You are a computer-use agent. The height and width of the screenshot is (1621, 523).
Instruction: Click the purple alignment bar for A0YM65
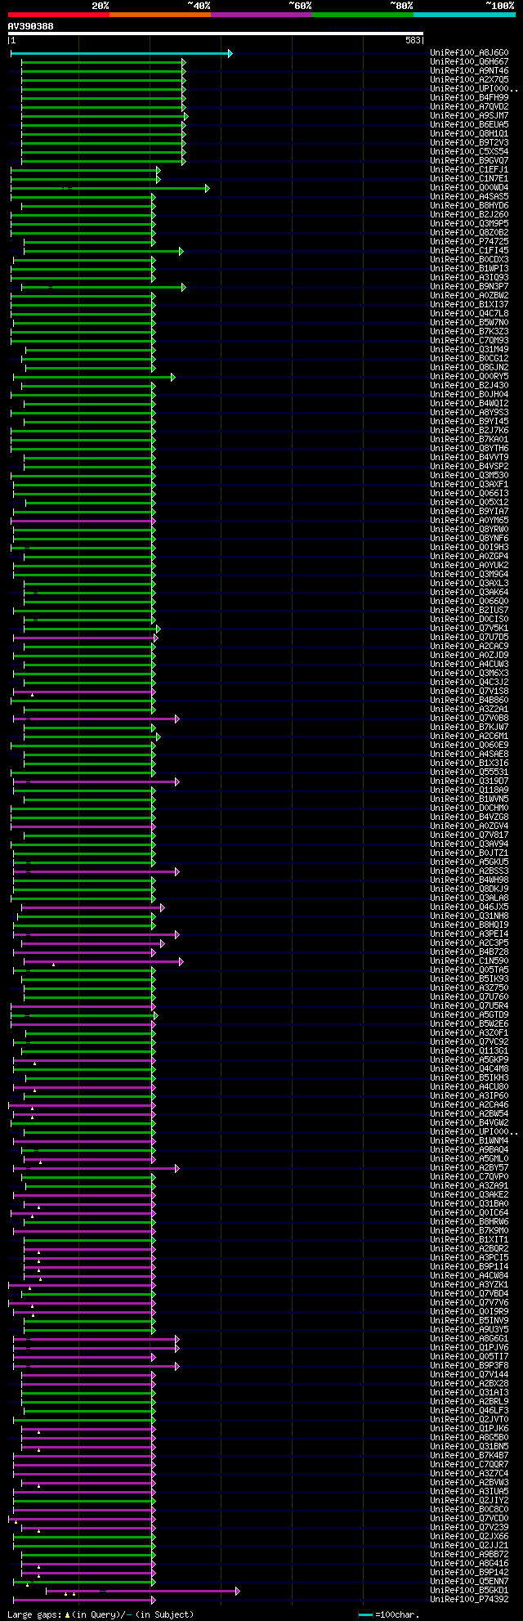click(x=83, y=521)
